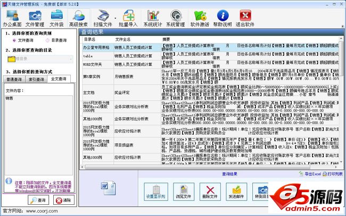The width and height of the screenshot is (346, 216).
Task: Open 系统统计 statistics
Action: coord(153,19)
